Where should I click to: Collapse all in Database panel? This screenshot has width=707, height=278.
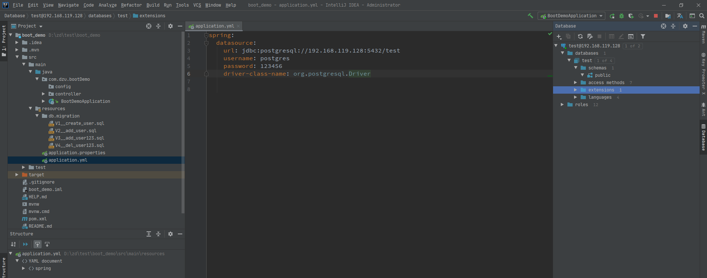673,26
